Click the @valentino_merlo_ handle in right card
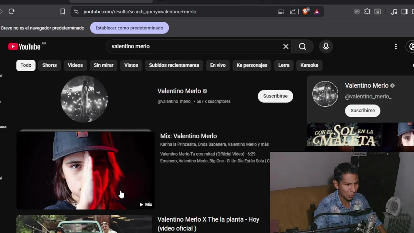The height and width of the screenshot is (233, 414). (368, 97)
